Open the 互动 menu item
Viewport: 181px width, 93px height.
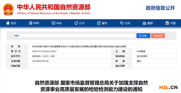[x=125, y=23]
